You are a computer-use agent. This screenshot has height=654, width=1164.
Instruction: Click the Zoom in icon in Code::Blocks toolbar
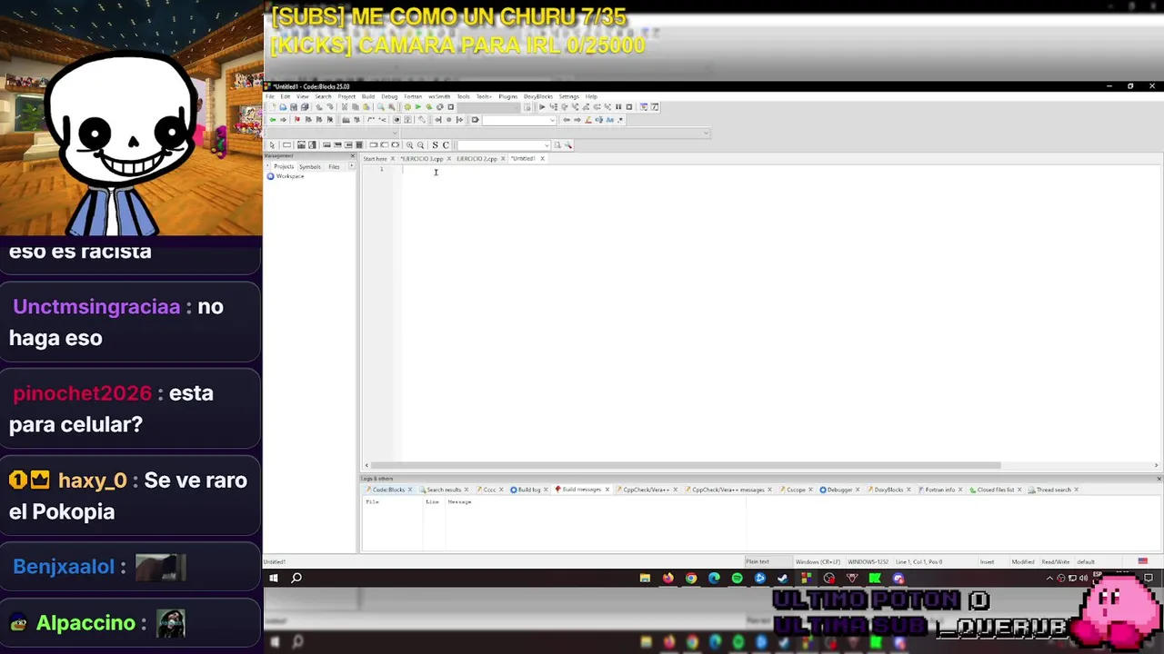pos(409,145)
